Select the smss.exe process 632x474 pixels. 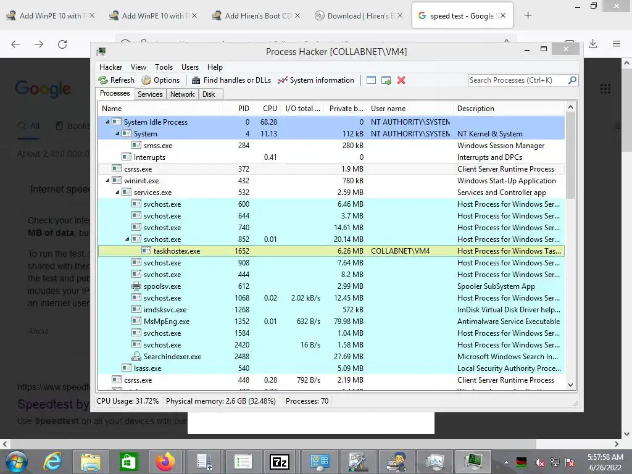(331, 146)
